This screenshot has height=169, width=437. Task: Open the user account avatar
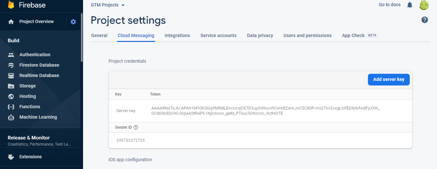click(424, 5)
